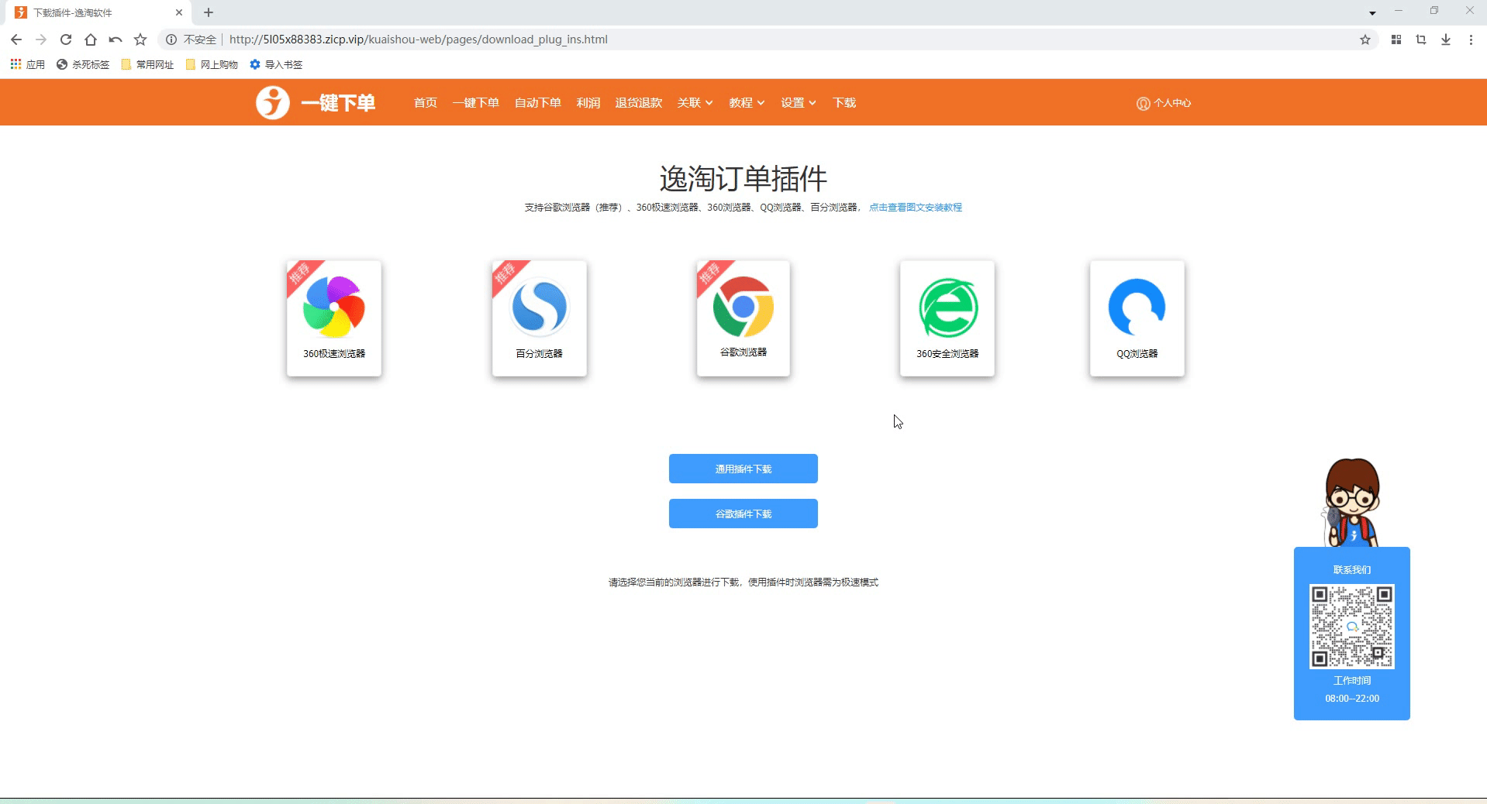Open 个人中心 user center
Image resolution: width=1487 pixels, height=804 pixels.
1164,103
